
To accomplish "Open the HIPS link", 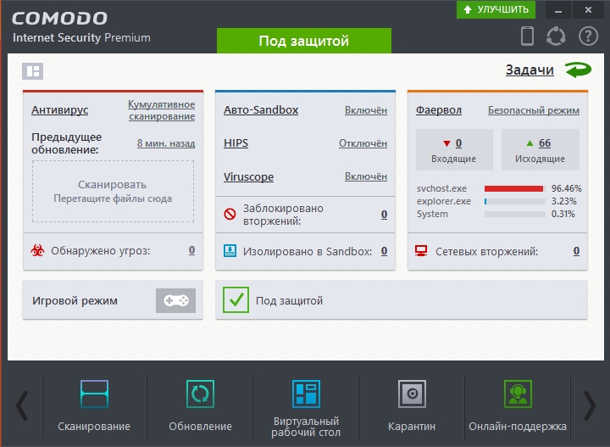I will tap(236, 143).
